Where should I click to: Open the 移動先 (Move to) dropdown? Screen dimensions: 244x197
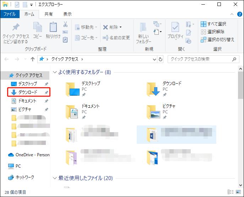point(86,27)
